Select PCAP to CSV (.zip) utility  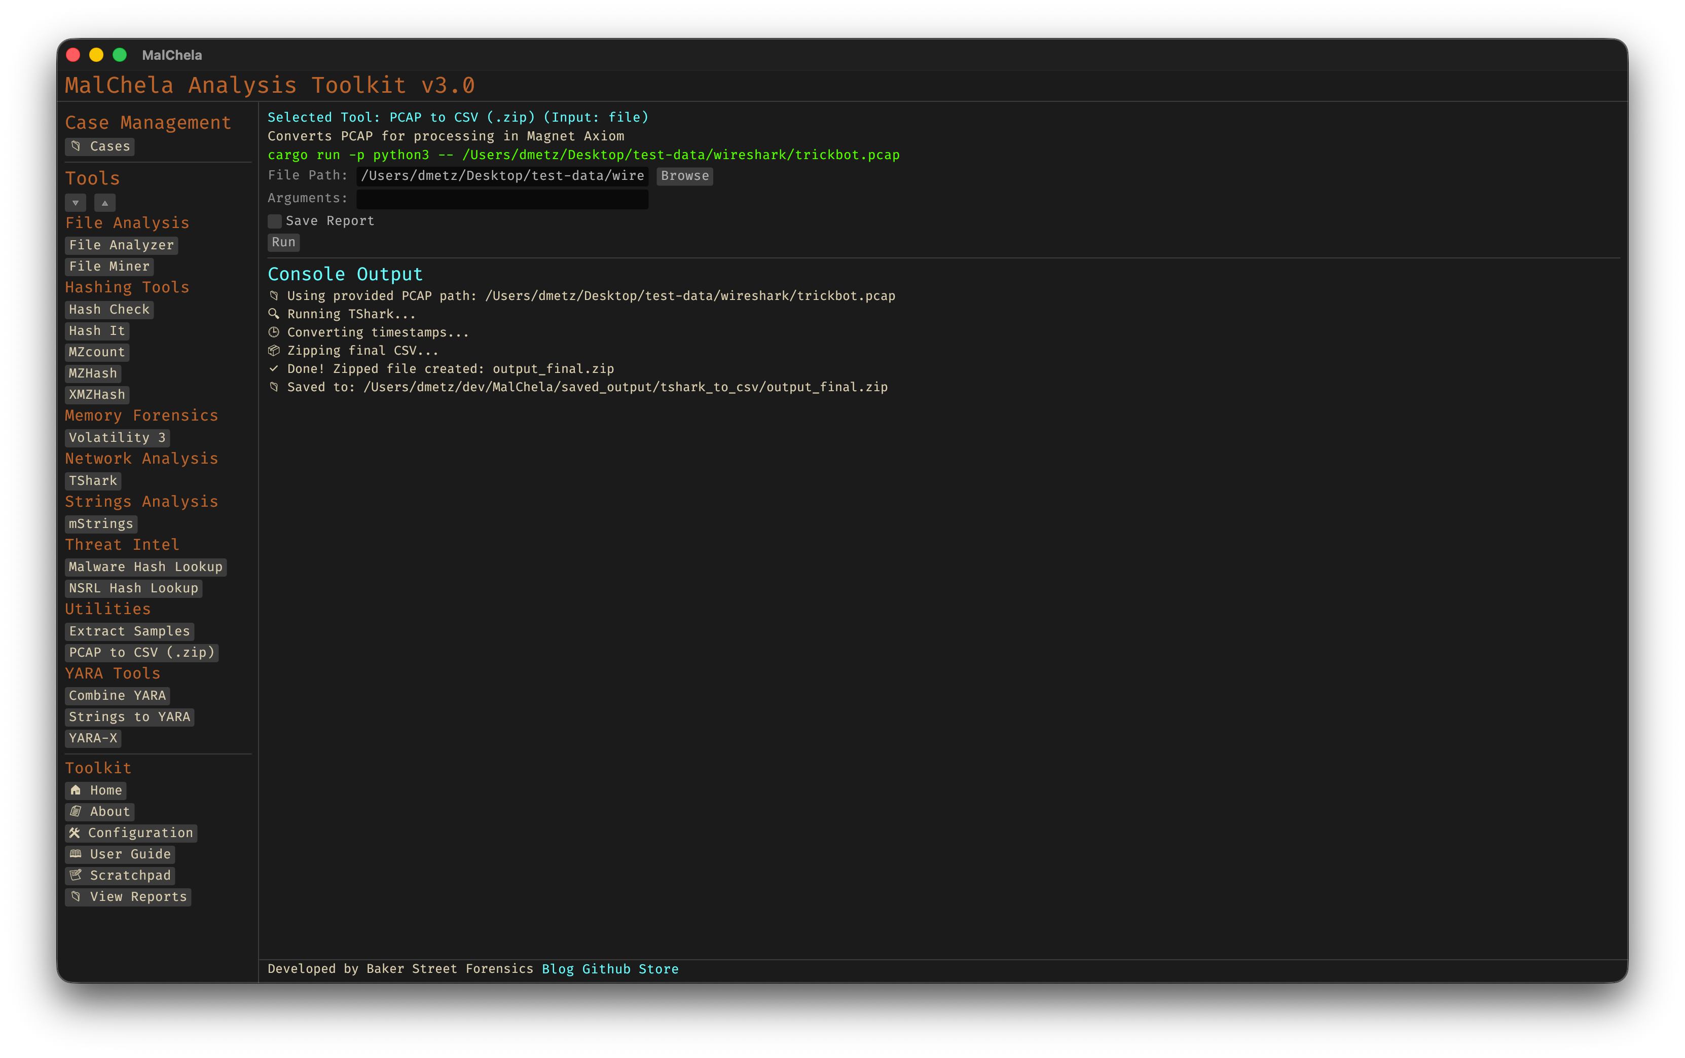tap(142, 653)
